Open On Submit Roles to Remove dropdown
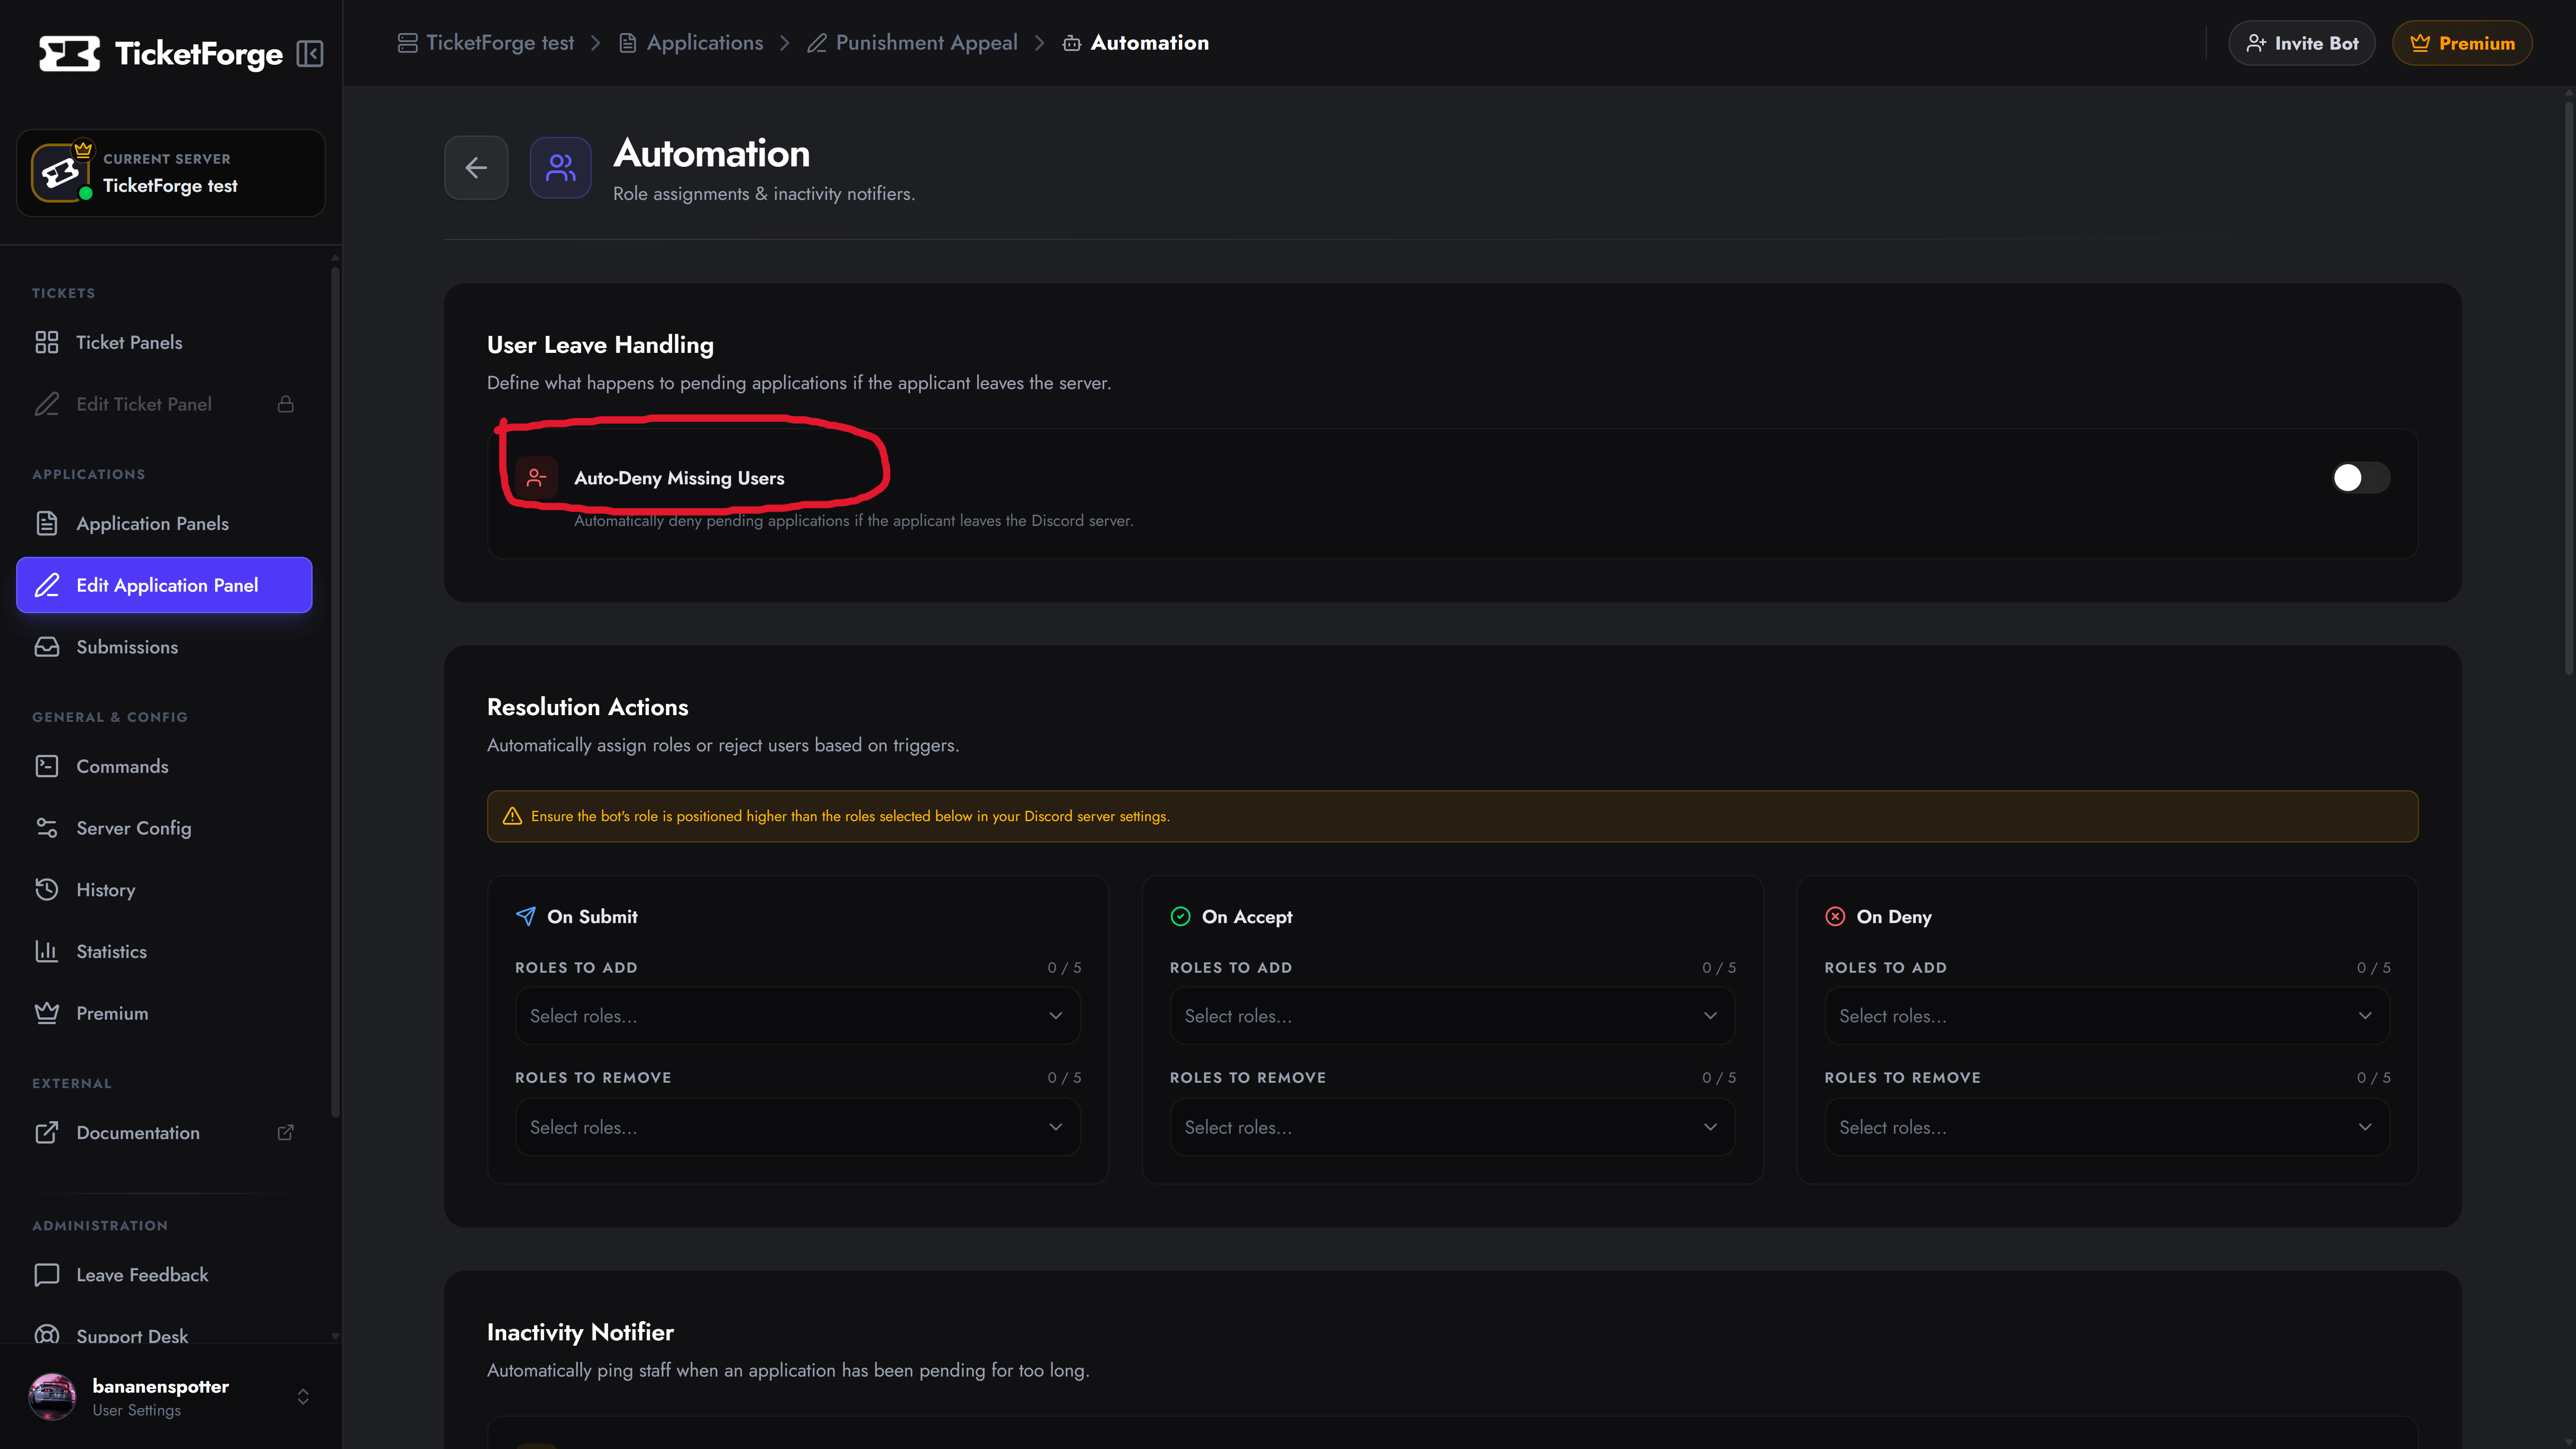 point(797,1127)
